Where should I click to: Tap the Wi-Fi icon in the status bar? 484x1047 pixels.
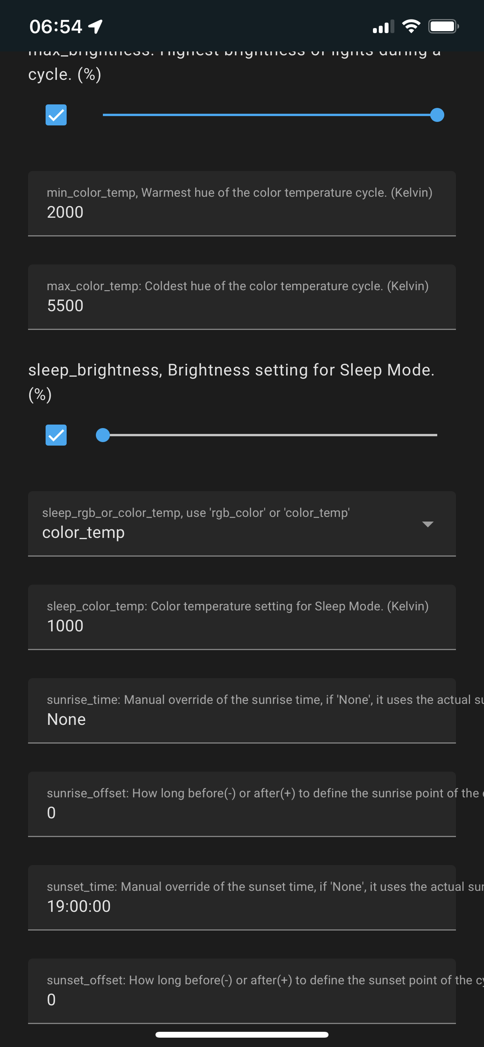pyautogui.click(x=411, y=26)
